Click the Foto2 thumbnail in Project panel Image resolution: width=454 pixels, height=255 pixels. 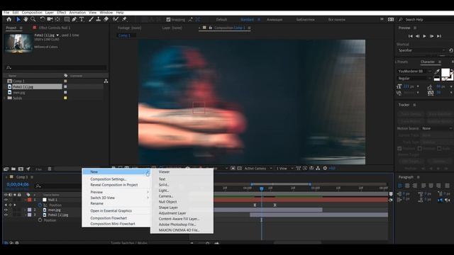[x=18, y=42]
